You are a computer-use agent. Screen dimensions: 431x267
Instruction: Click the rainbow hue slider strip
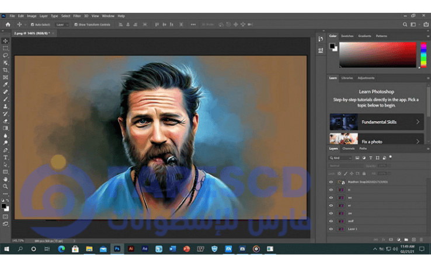click(423, 55)
